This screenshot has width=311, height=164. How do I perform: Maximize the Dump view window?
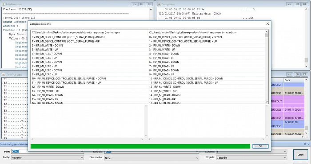pos(297,4)
